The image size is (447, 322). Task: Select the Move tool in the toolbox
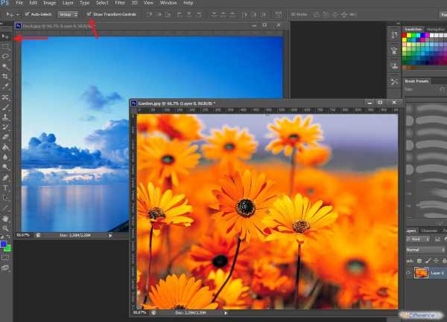pyautogui.click(x=5, y=36)
